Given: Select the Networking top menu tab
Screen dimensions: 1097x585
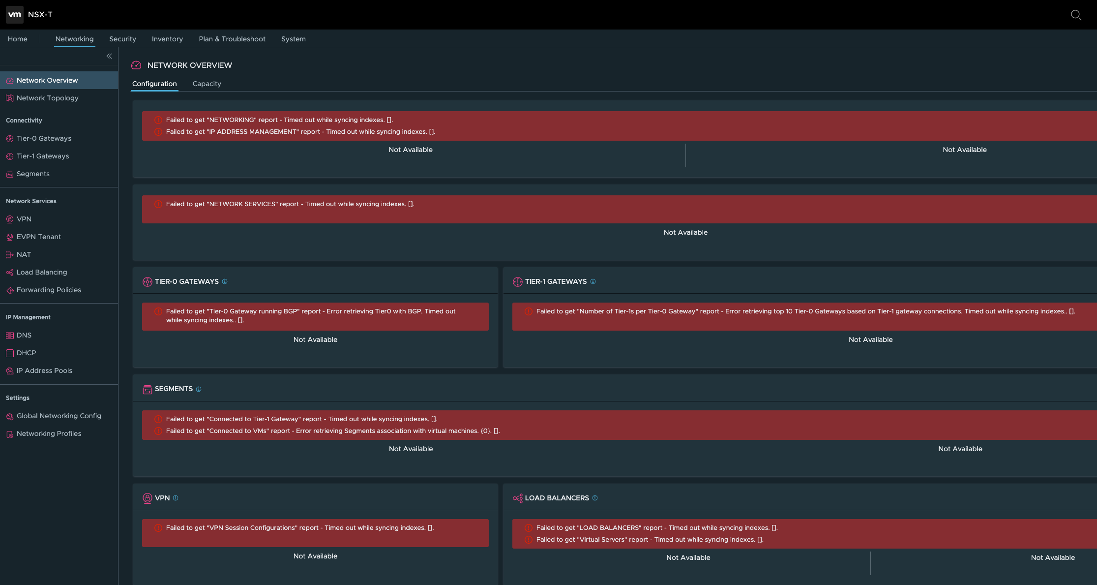Looking at the screenshot, I should click(x=75, y=39).
